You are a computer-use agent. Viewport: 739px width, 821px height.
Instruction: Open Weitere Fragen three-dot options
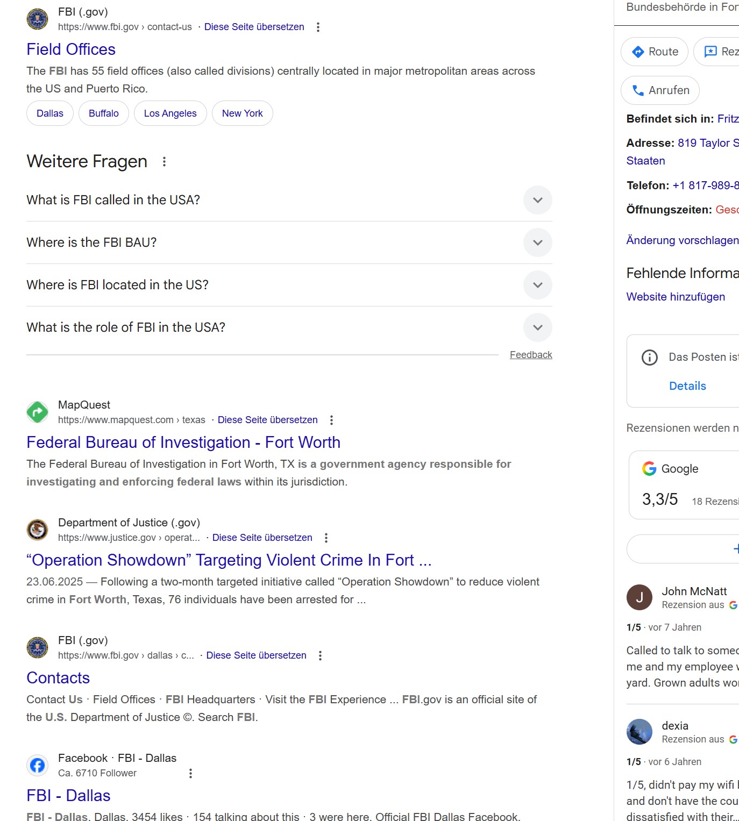click(x=165, y=161)
